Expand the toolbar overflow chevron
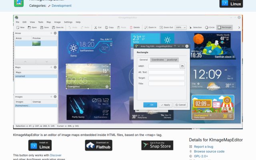Viewport: 256px width, 160px height. click(239, 28)
